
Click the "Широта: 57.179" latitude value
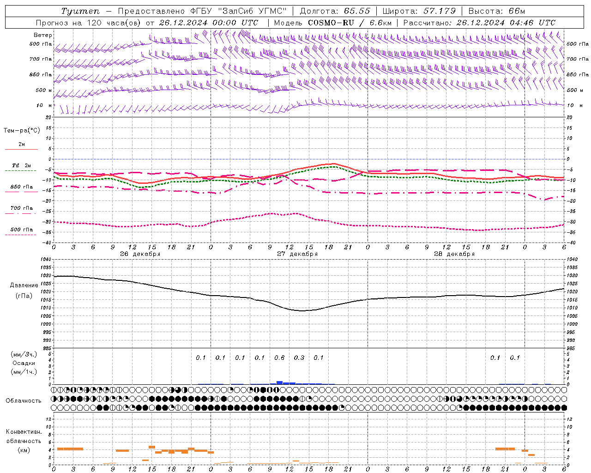419,11
